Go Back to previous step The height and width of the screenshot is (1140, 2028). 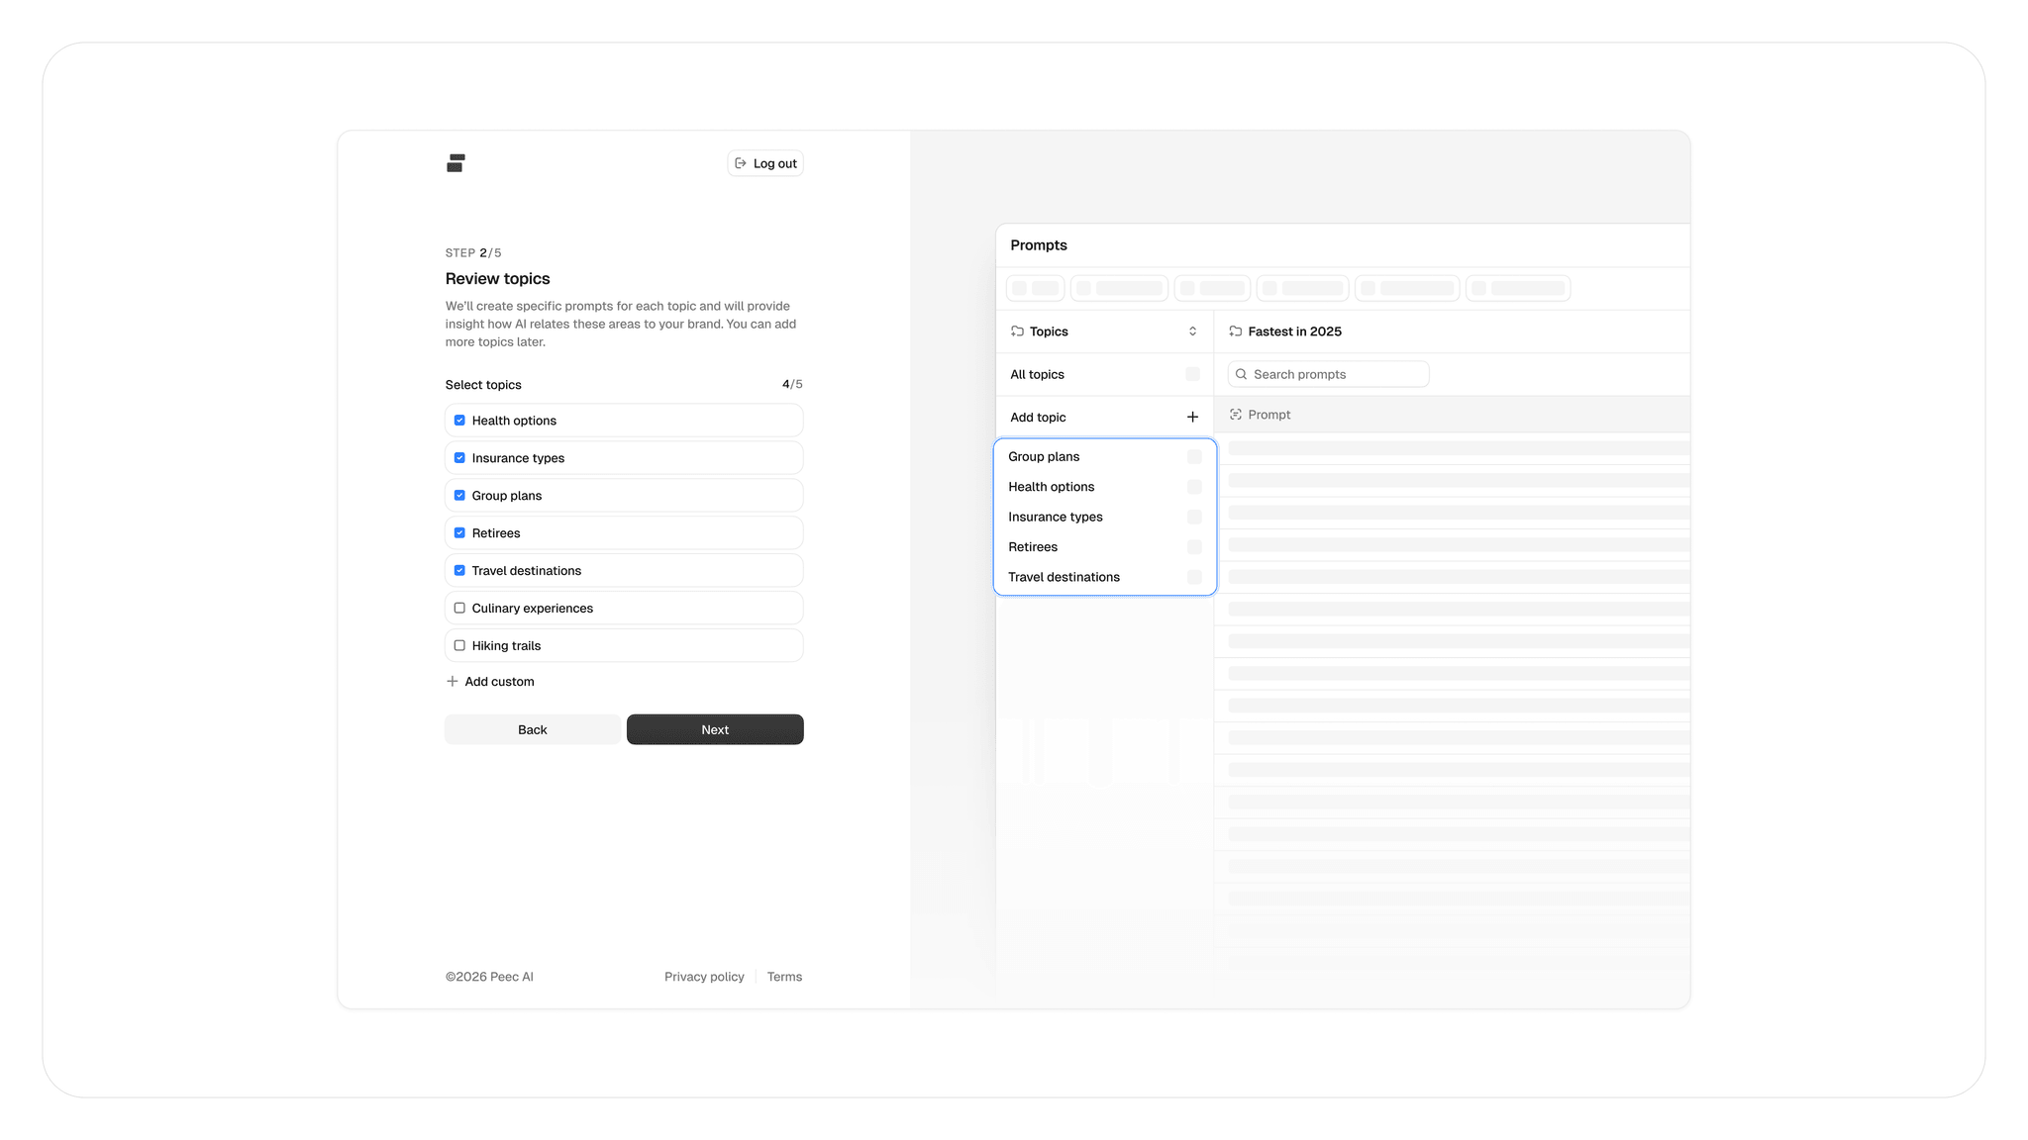[532, 730]
